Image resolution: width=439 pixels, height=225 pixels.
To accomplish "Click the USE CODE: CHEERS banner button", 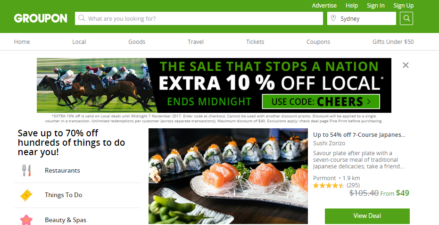I will click(321, 101).
